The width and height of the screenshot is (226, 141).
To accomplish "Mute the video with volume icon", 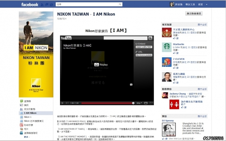I will pos(67,103).
